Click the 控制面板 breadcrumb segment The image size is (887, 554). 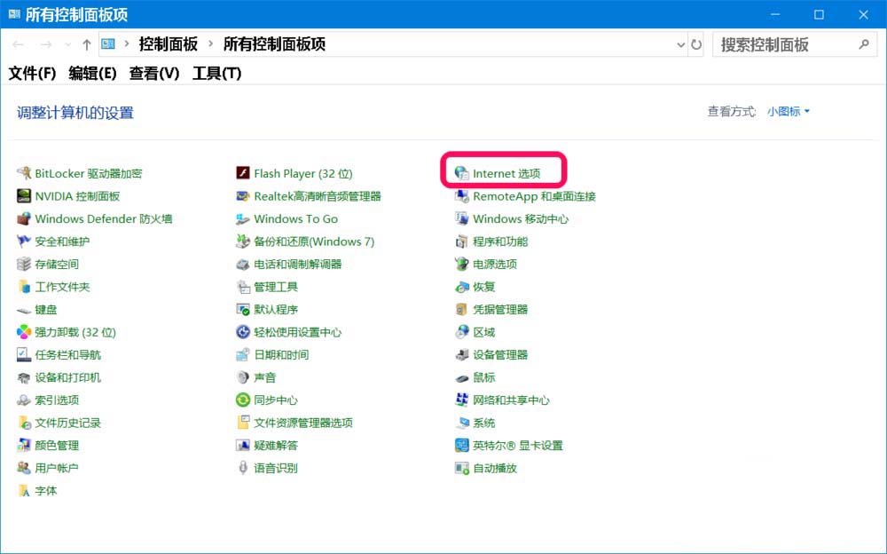[168, 44]
